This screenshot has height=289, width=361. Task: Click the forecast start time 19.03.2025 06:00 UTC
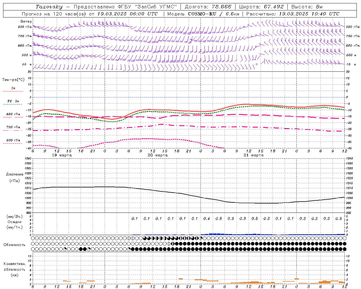127,14
